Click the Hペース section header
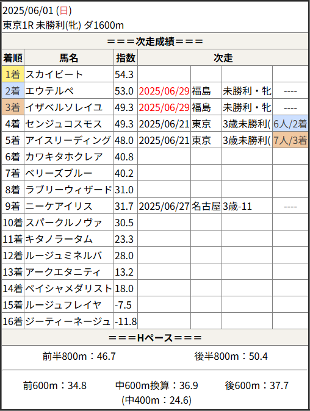The width and height of the screenshot is (310, 411). (x=155, y=337)
